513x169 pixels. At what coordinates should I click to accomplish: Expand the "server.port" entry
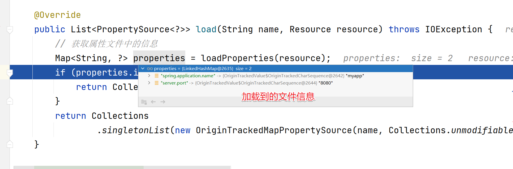pos(149,83)
